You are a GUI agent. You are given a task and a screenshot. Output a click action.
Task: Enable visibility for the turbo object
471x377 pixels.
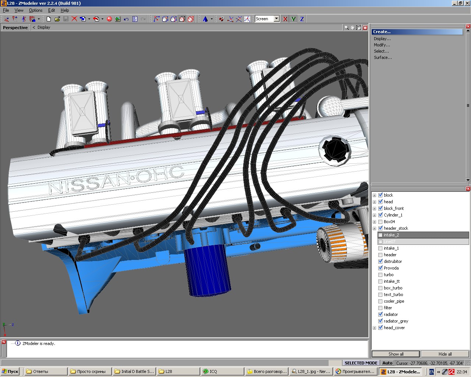coord(380,275)
